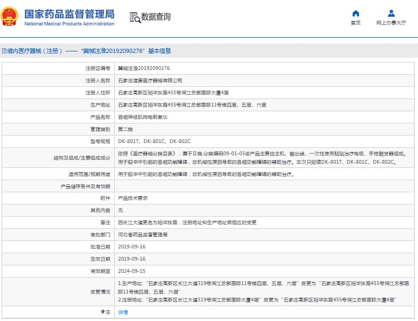
Task: Click the 注册人住所 label
Action: pyautogui.click(x=98, y=93)
